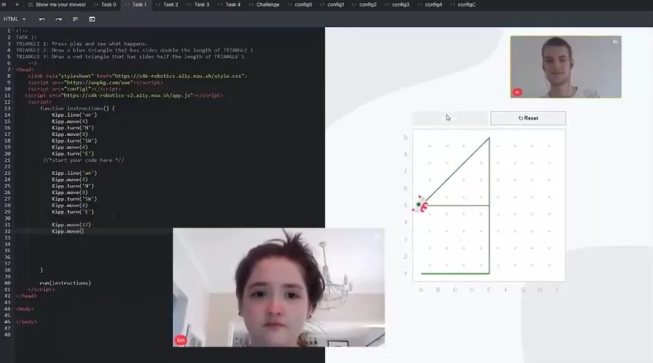The height and width of the screenshot is (363, 653).
Task: Click the red 'Em' badge on bottom video
Action: pos(180,340)
